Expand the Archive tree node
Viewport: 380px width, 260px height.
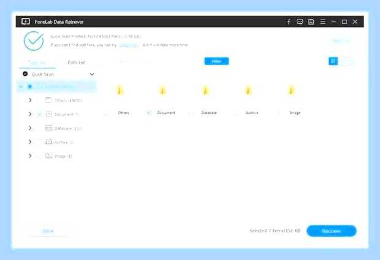[30, 142]
